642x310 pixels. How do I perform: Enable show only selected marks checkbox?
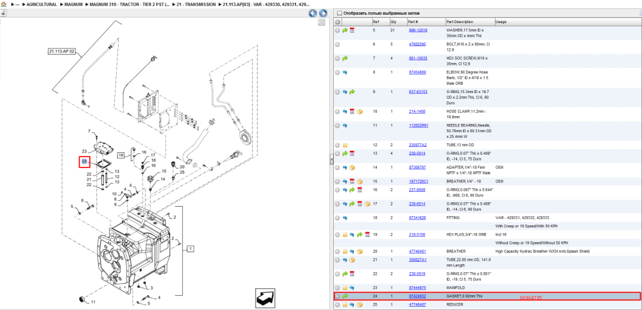339,13
